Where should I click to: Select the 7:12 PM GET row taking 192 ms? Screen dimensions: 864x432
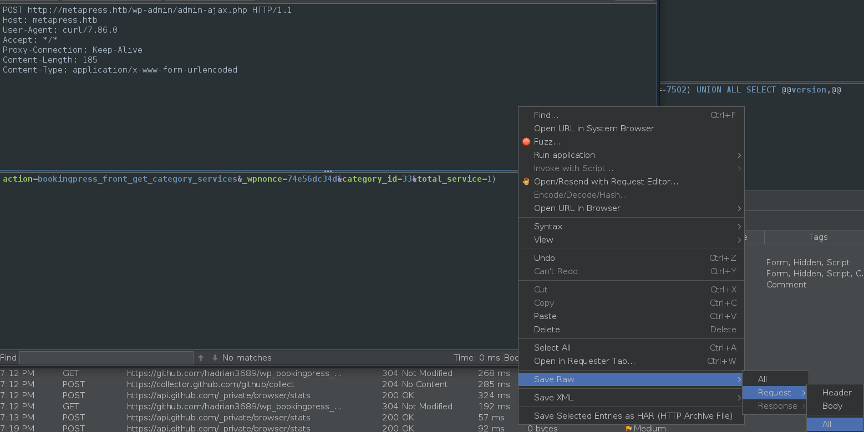[259, 407]
